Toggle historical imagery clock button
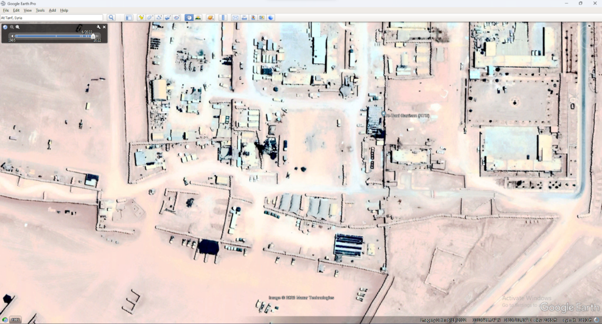Viewport: 602px width, 324px height. point(189,18)
